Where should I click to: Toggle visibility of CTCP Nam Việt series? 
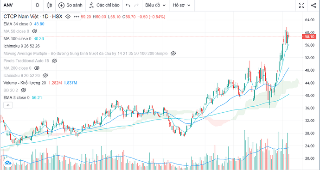point(68,17)
